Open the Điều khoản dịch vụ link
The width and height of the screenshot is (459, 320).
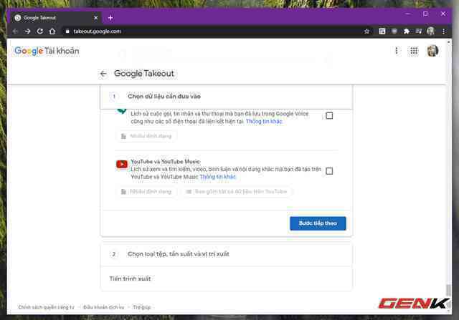(103, 307)
